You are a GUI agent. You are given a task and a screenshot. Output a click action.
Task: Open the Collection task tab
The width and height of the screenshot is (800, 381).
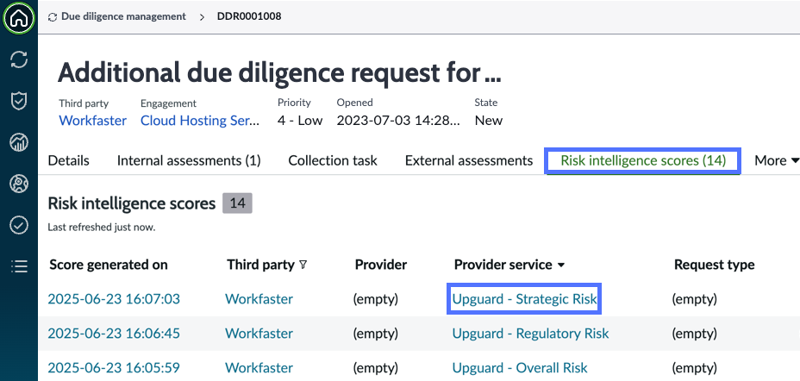click(333, 160)
